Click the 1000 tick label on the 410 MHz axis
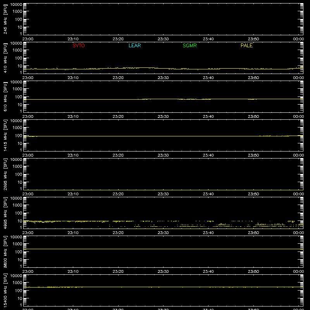 pos(17,50)
